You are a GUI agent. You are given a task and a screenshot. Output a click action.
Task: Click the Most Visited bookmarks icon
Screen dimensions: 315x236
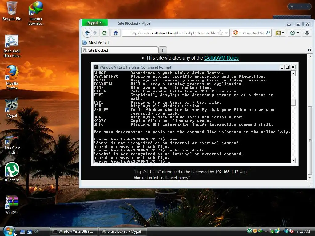(85, 42)
